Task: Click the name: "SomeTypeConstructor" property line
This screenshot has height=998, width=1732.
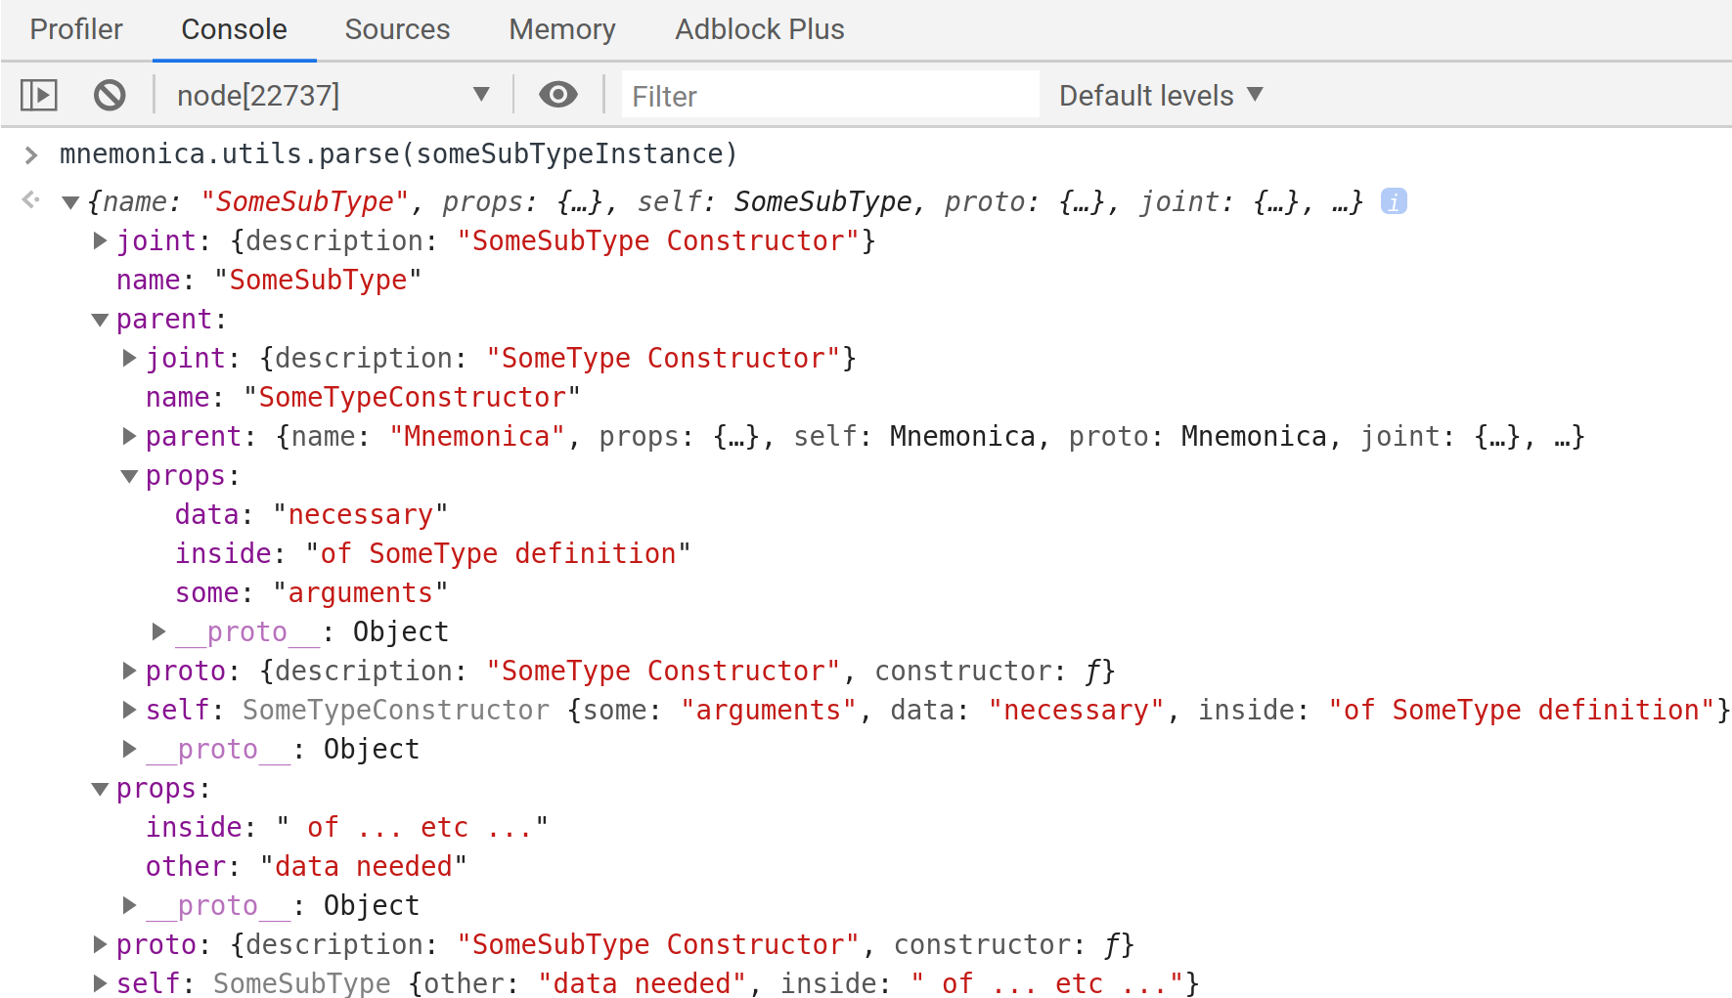Action: click(363, 397)
